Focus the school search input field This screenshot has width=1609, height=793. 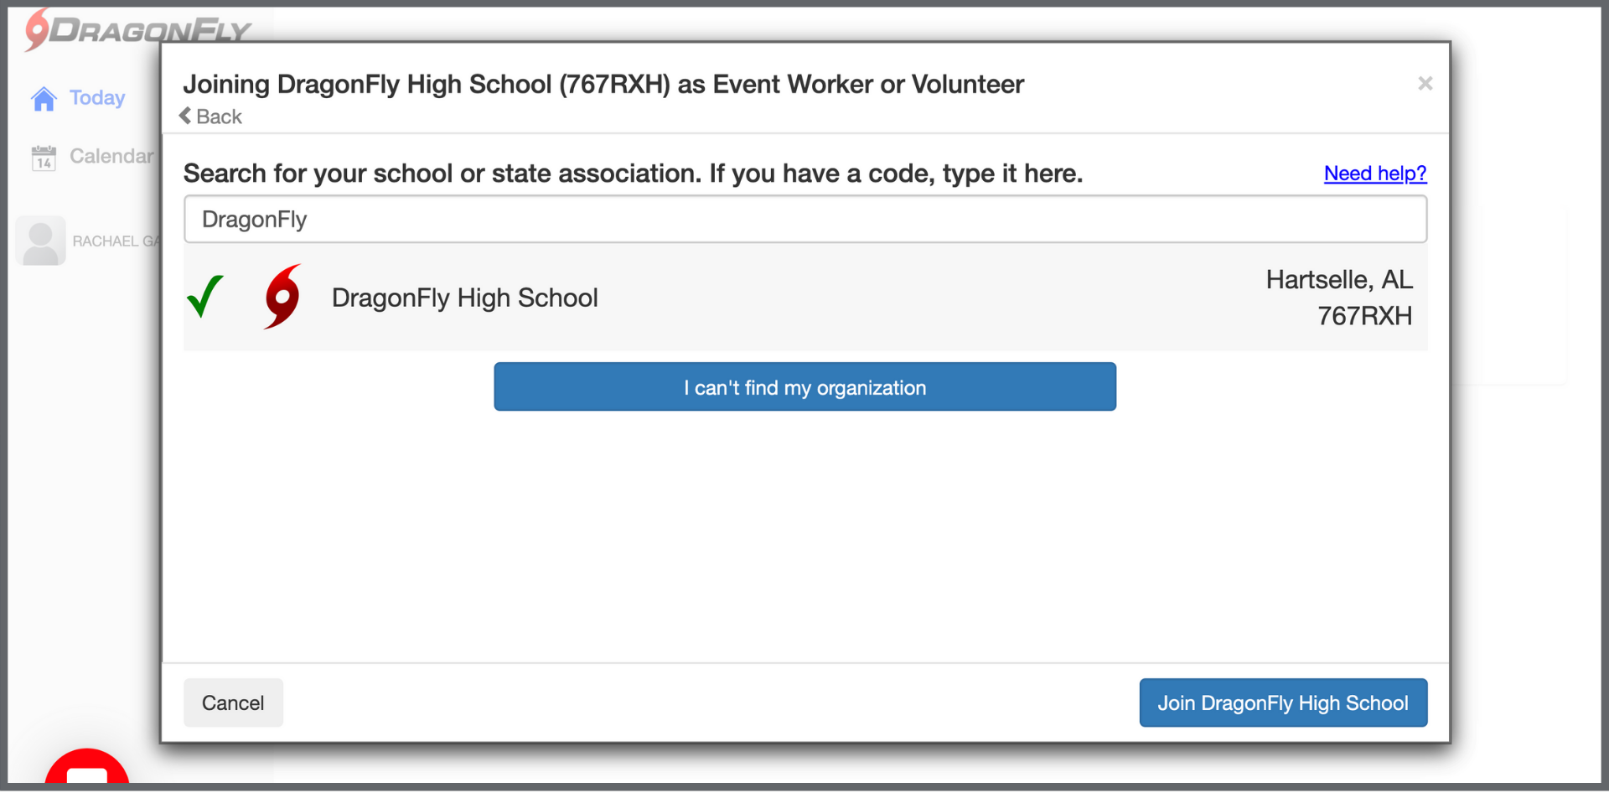pyautogui.click(x=804, y=220)
